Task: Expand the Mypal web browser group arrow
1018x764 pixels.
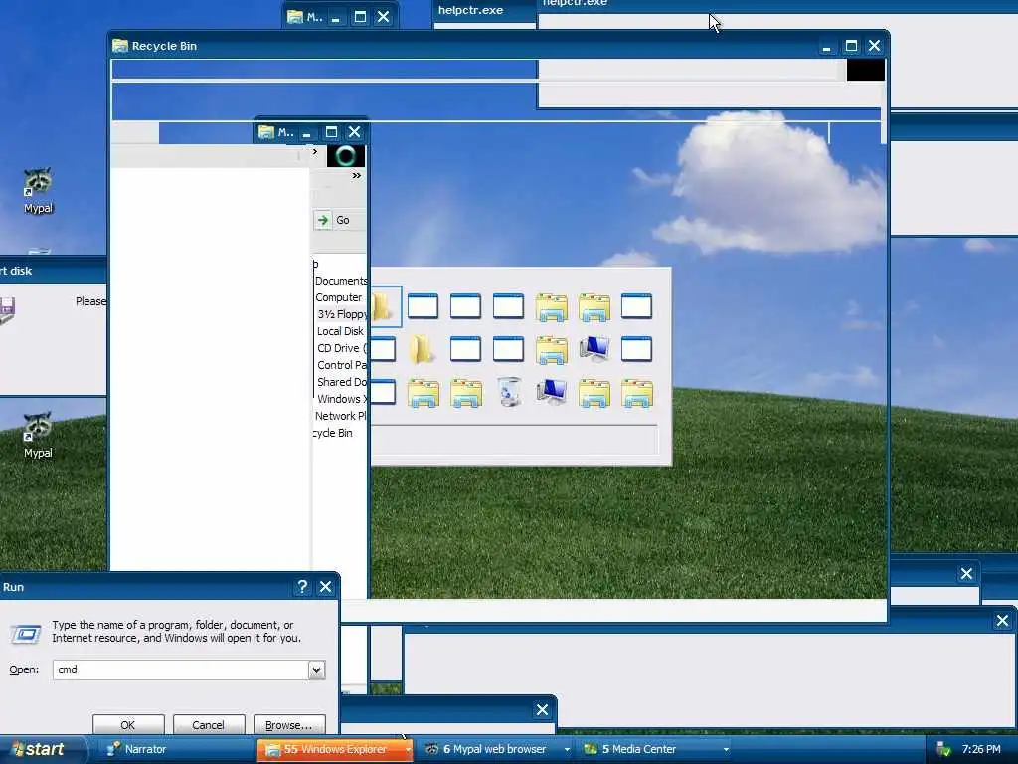Action: 567,749
